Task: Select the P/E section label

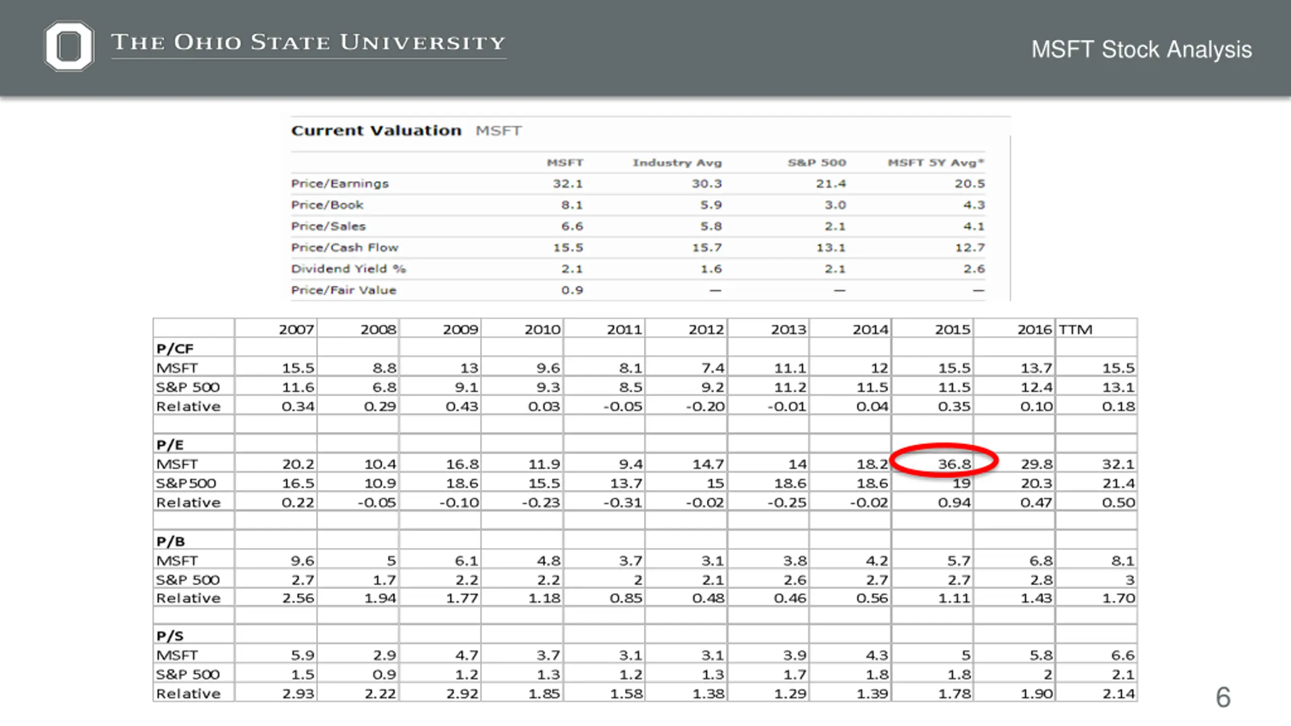Action: pyautogui.click(x=170, y=445)
